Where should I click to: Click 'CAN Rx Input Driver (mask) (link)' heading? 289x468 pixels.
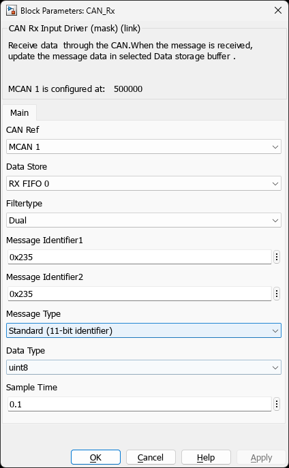pos(74,29)
